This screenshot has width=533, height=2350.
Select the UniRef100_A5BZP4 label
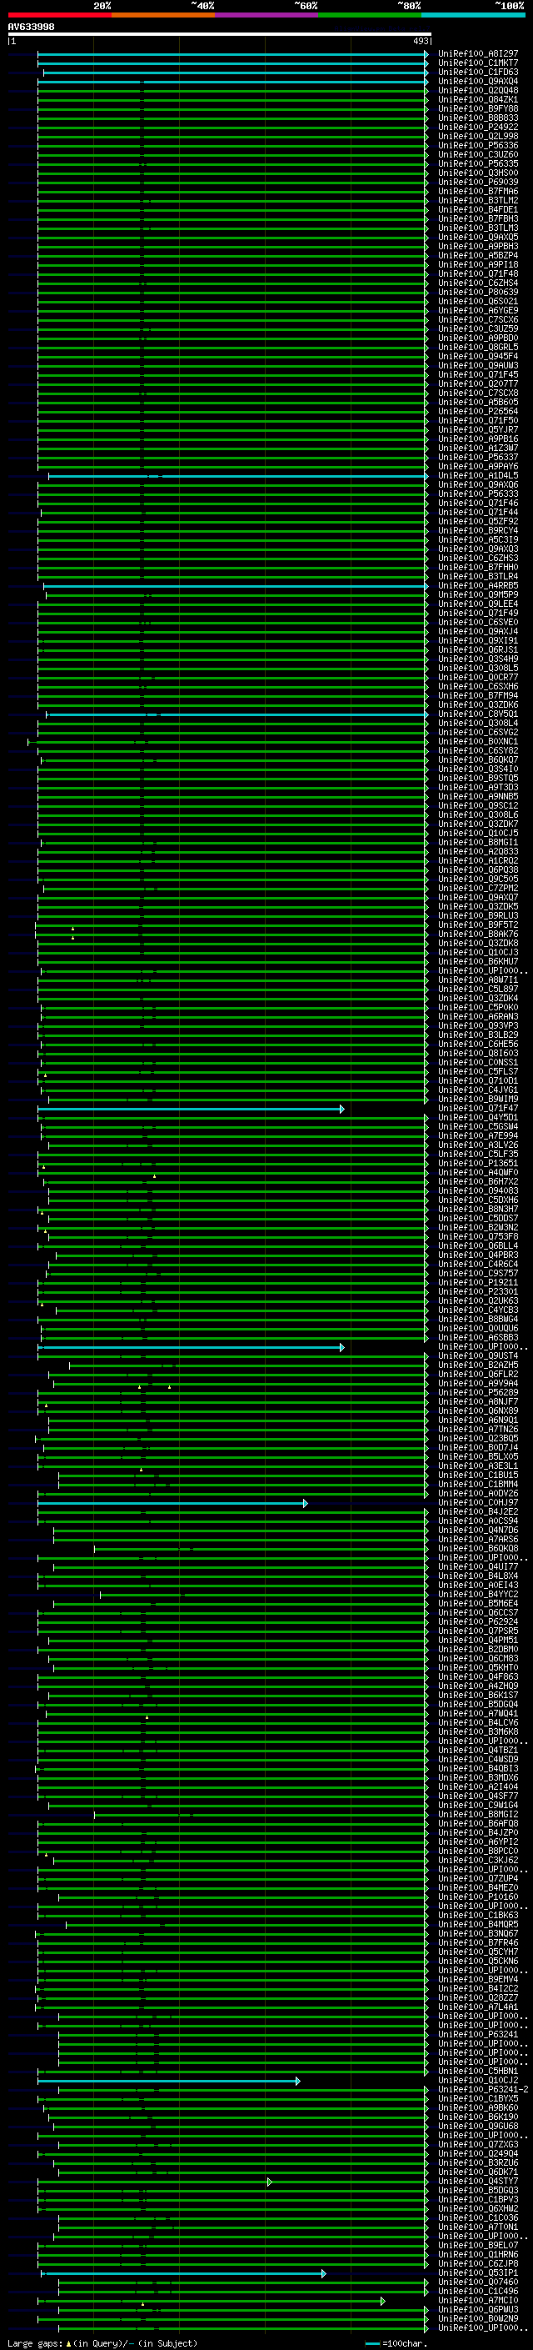point(477,255)
